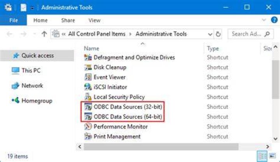
Task: Switch to Large icons view layout
Action: [272, 156]
